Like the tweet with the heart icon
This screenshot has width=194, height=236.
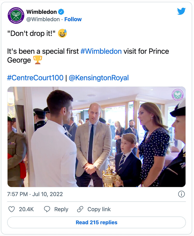12,209
